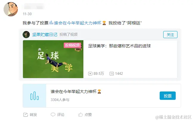Click the 3304人参与 participant count
The height and width of the screenshot is (121, 193).
point(60,100)
